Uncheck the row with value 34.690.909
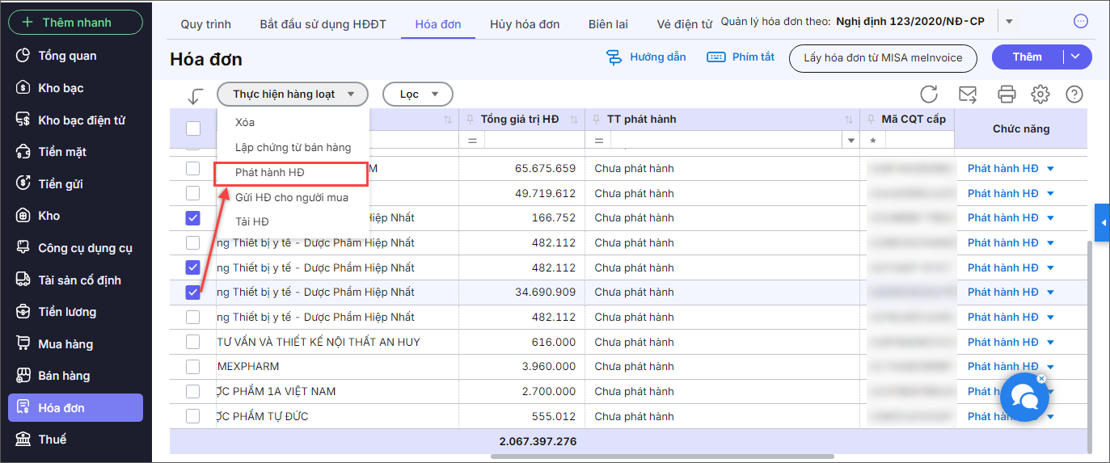Viewport: 1110px width, 463px height. (193, 292)
